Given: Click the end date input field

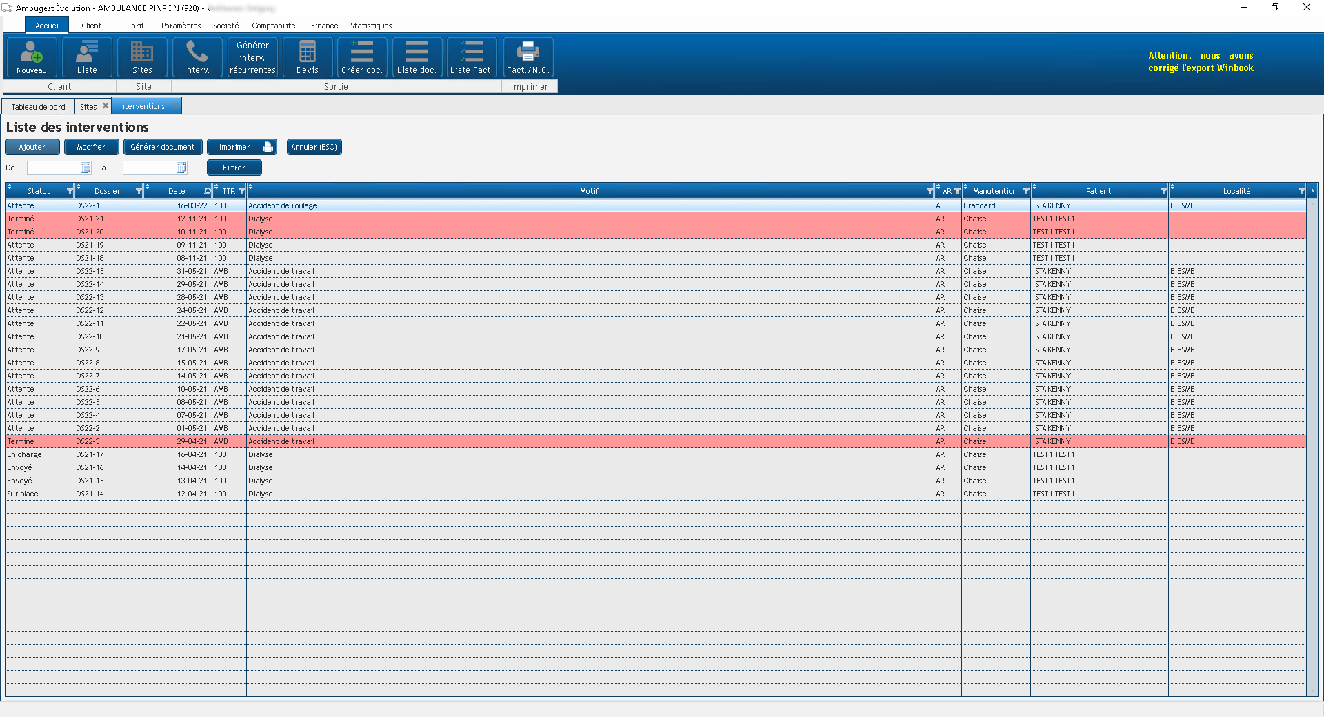Looking at the screenshot, I should point(149,168).
